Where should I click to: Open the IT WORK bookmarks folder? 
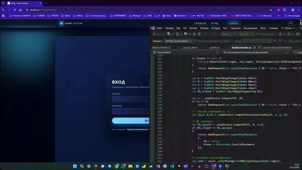pos(39,16)
